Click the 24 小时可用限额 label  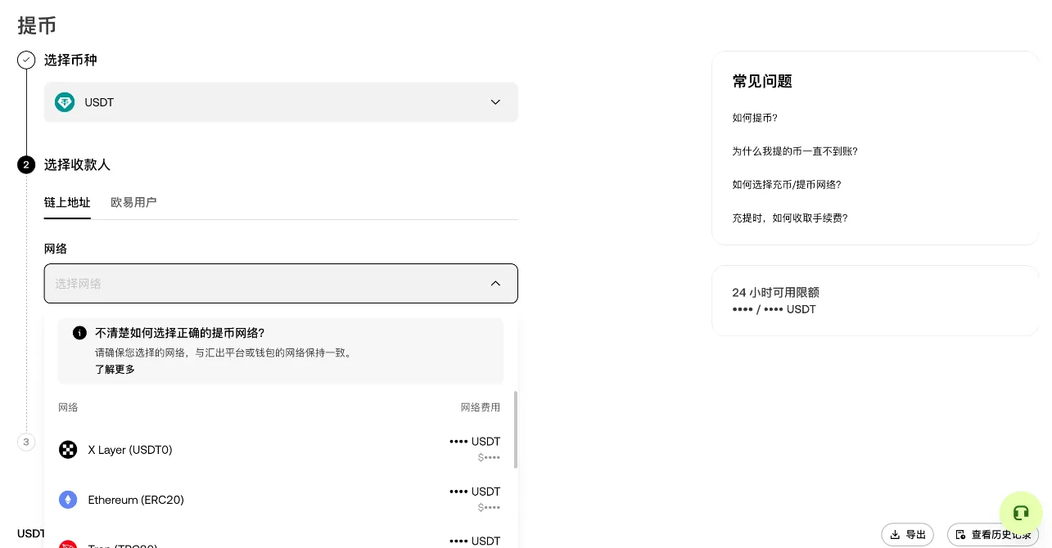[x=775, y=292]
